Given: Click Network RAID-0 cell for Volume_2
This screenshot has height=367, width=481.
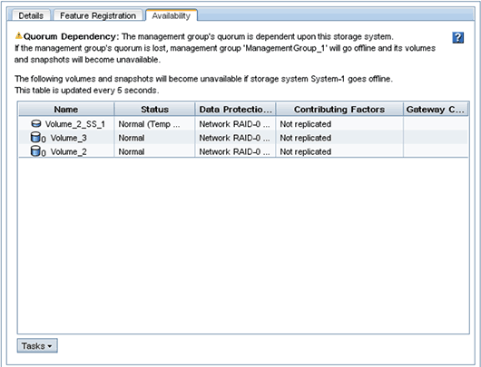Looking at the screenshot, I should (235, 151).
